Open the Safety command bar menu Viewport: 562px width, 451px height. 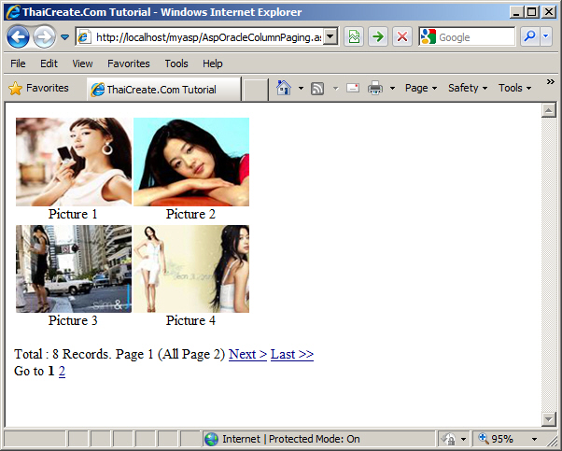(468, 88)
